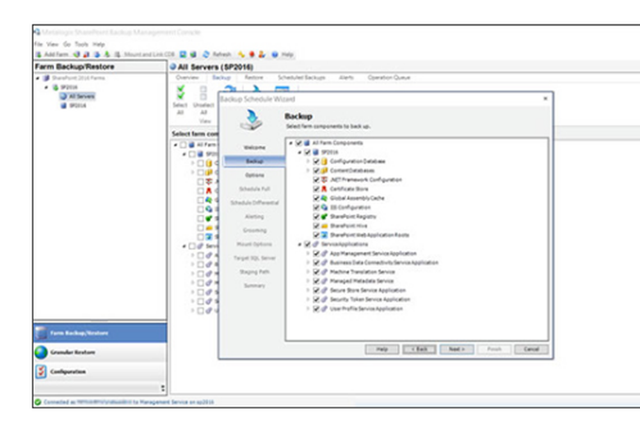Collapse SharePoint 2016 Farms in the left tree
This screenshot has width=640, height=430.
point(38,78)
